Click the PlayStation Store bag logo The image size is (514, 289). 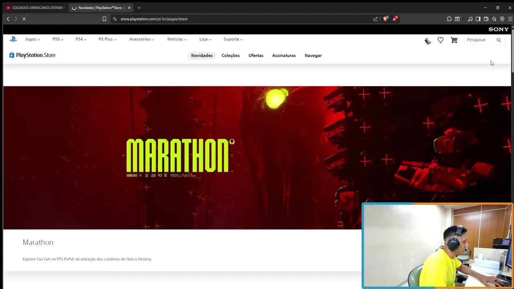click(x=12, y=55)
